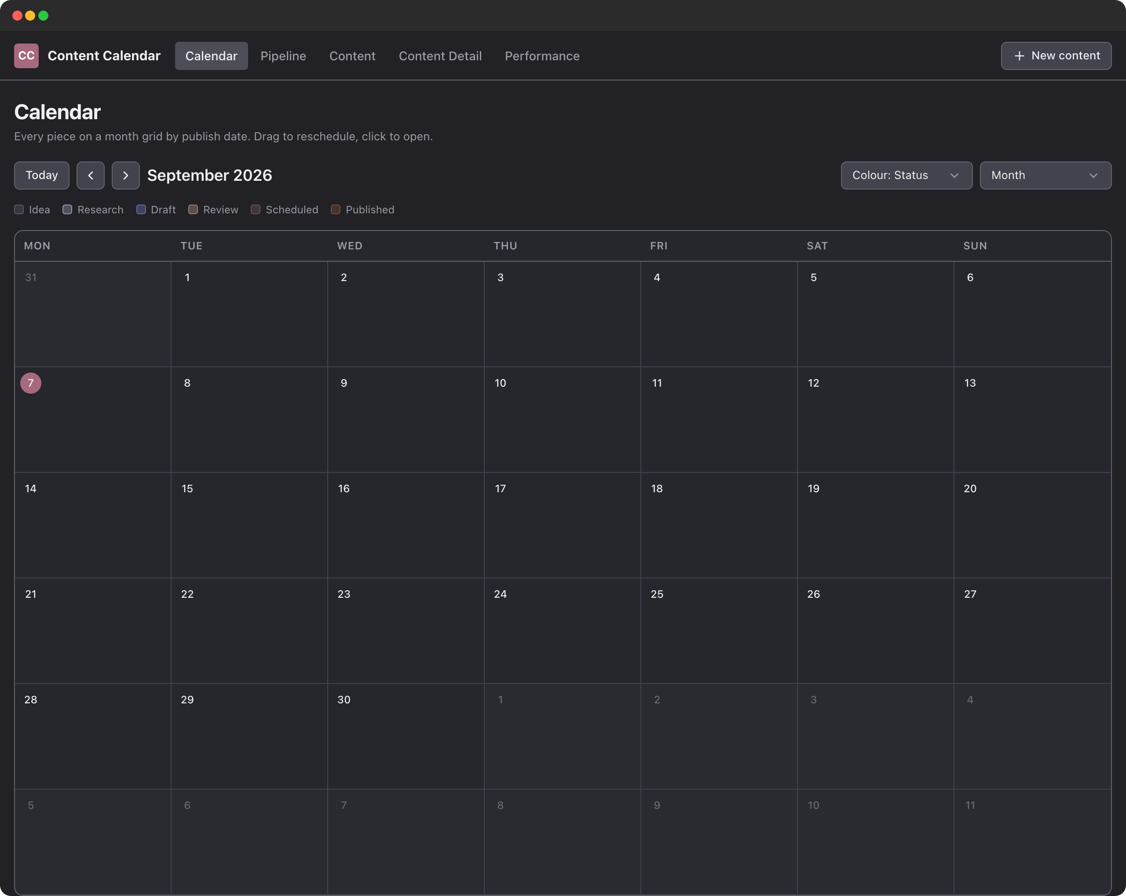The height and width of the screenshot is (896, 1126).
Task: Select the September 28 day cell
Action: [x=93, y=736]
